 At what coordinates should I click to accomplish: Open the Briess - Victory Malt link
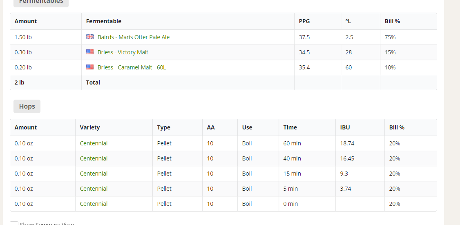pos(123,52)
